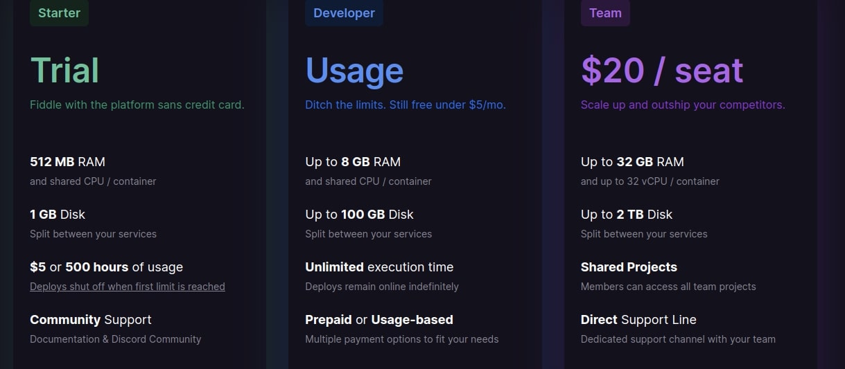
Task: Click 'Ditch the limits. Still free under $5/mo.'
Action: (x=406, y=105)
